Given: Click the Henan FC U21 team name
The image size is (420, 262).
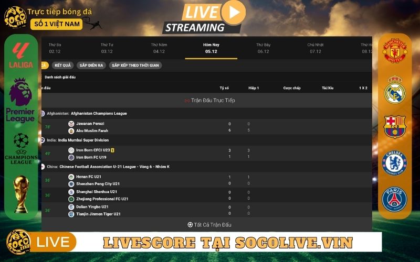Looking at the screenshot, I should pyautogui.click(x=89, y=177).
